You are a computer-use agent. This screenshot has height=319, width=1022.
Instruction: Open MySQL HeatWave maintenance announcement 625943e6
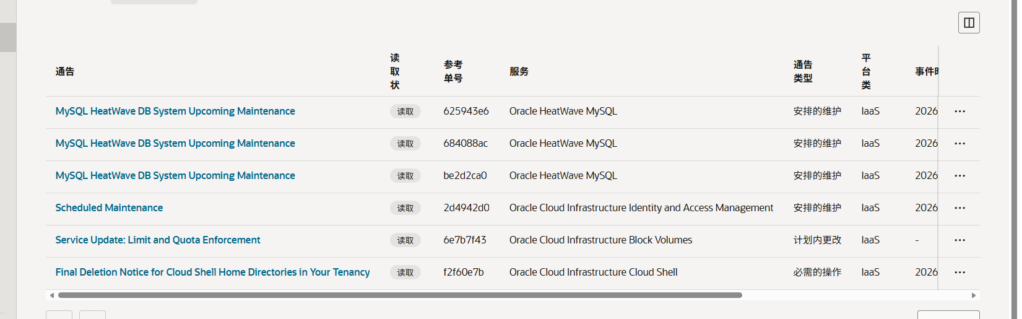point(175,111)
